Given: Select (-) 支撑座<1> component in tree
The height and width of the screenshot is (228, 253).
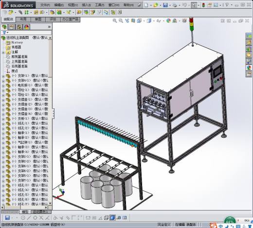Looking at the screenshot, I should tap(30, 99).
